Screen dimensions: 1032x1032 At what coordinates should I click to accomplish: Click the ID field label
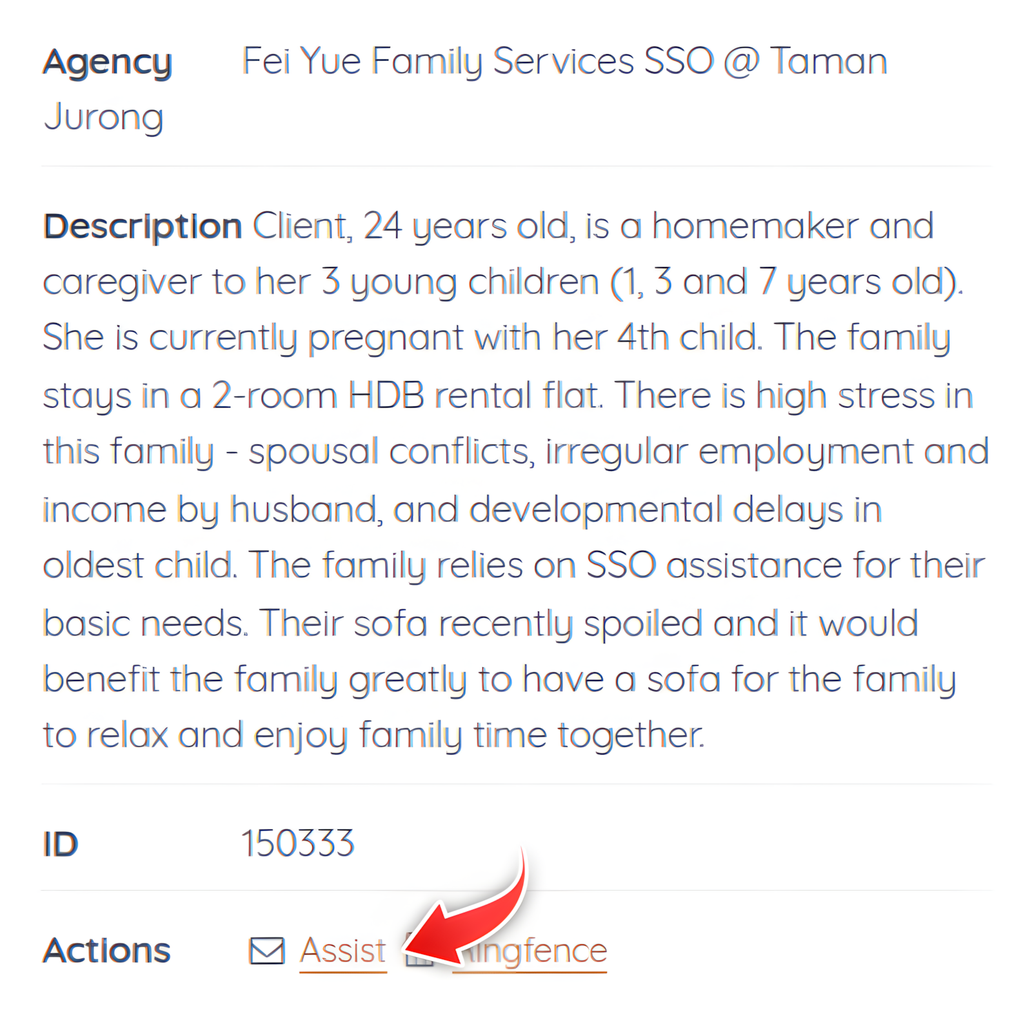[60, 840]
